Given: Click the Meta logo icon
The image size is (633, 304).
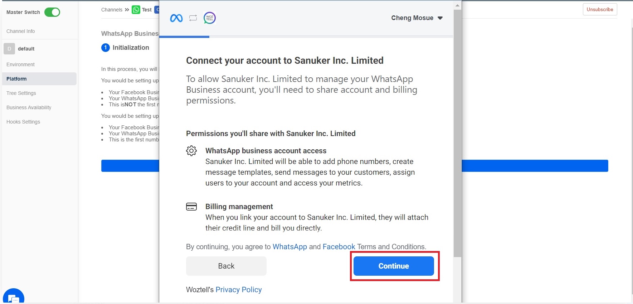Looking at the screenshot, I should 176,18.
